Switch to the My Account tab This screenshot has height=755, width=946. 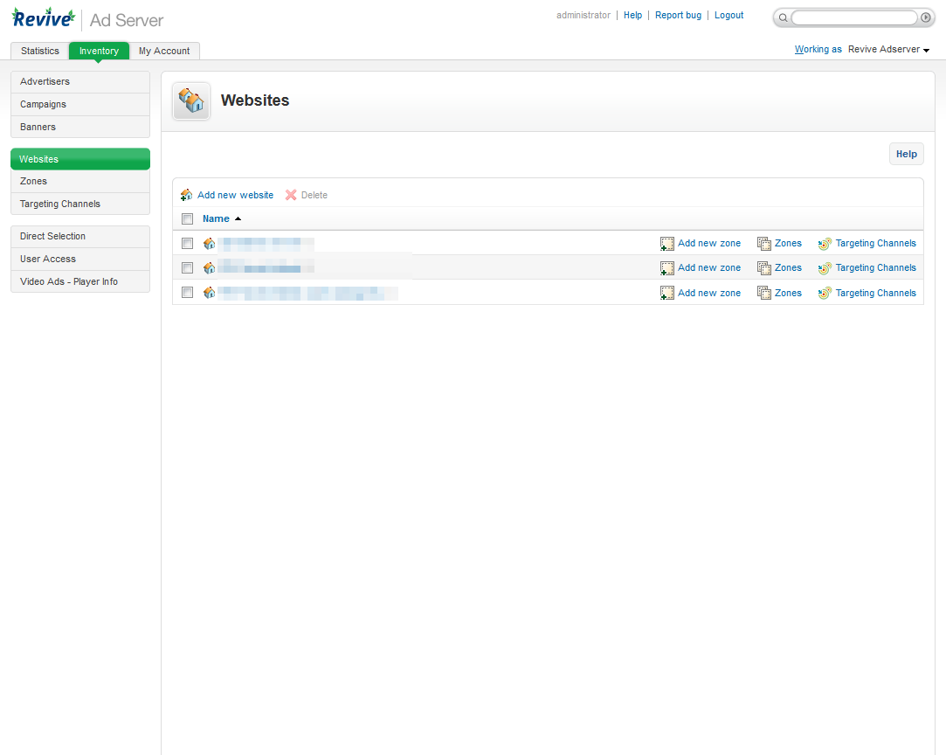[x=164, y=51]
